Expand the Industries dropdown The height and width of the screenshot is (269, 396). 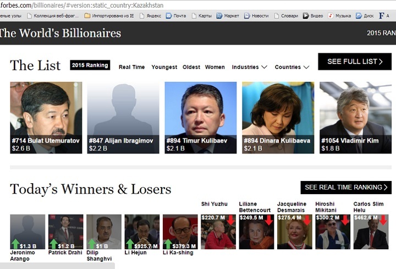(x=249, y=67)
